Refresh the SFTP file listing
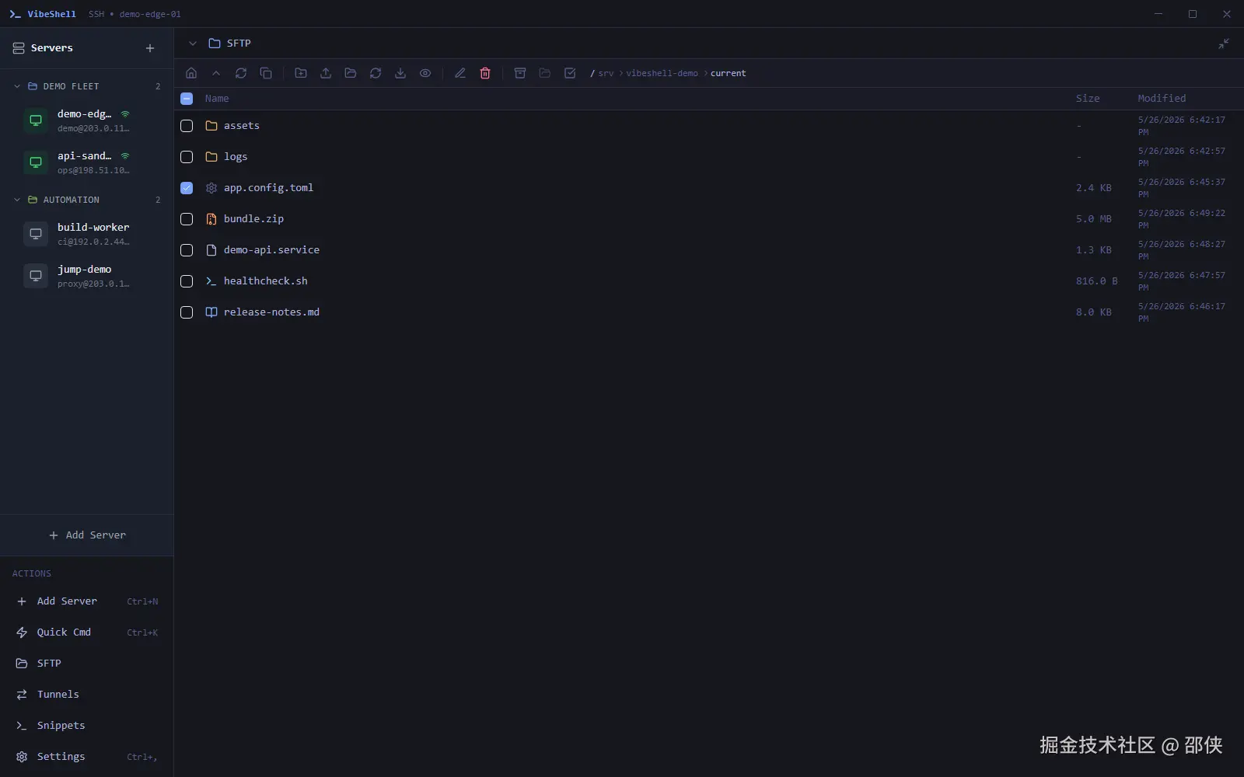1244x777 pixels. click(241, 73)
